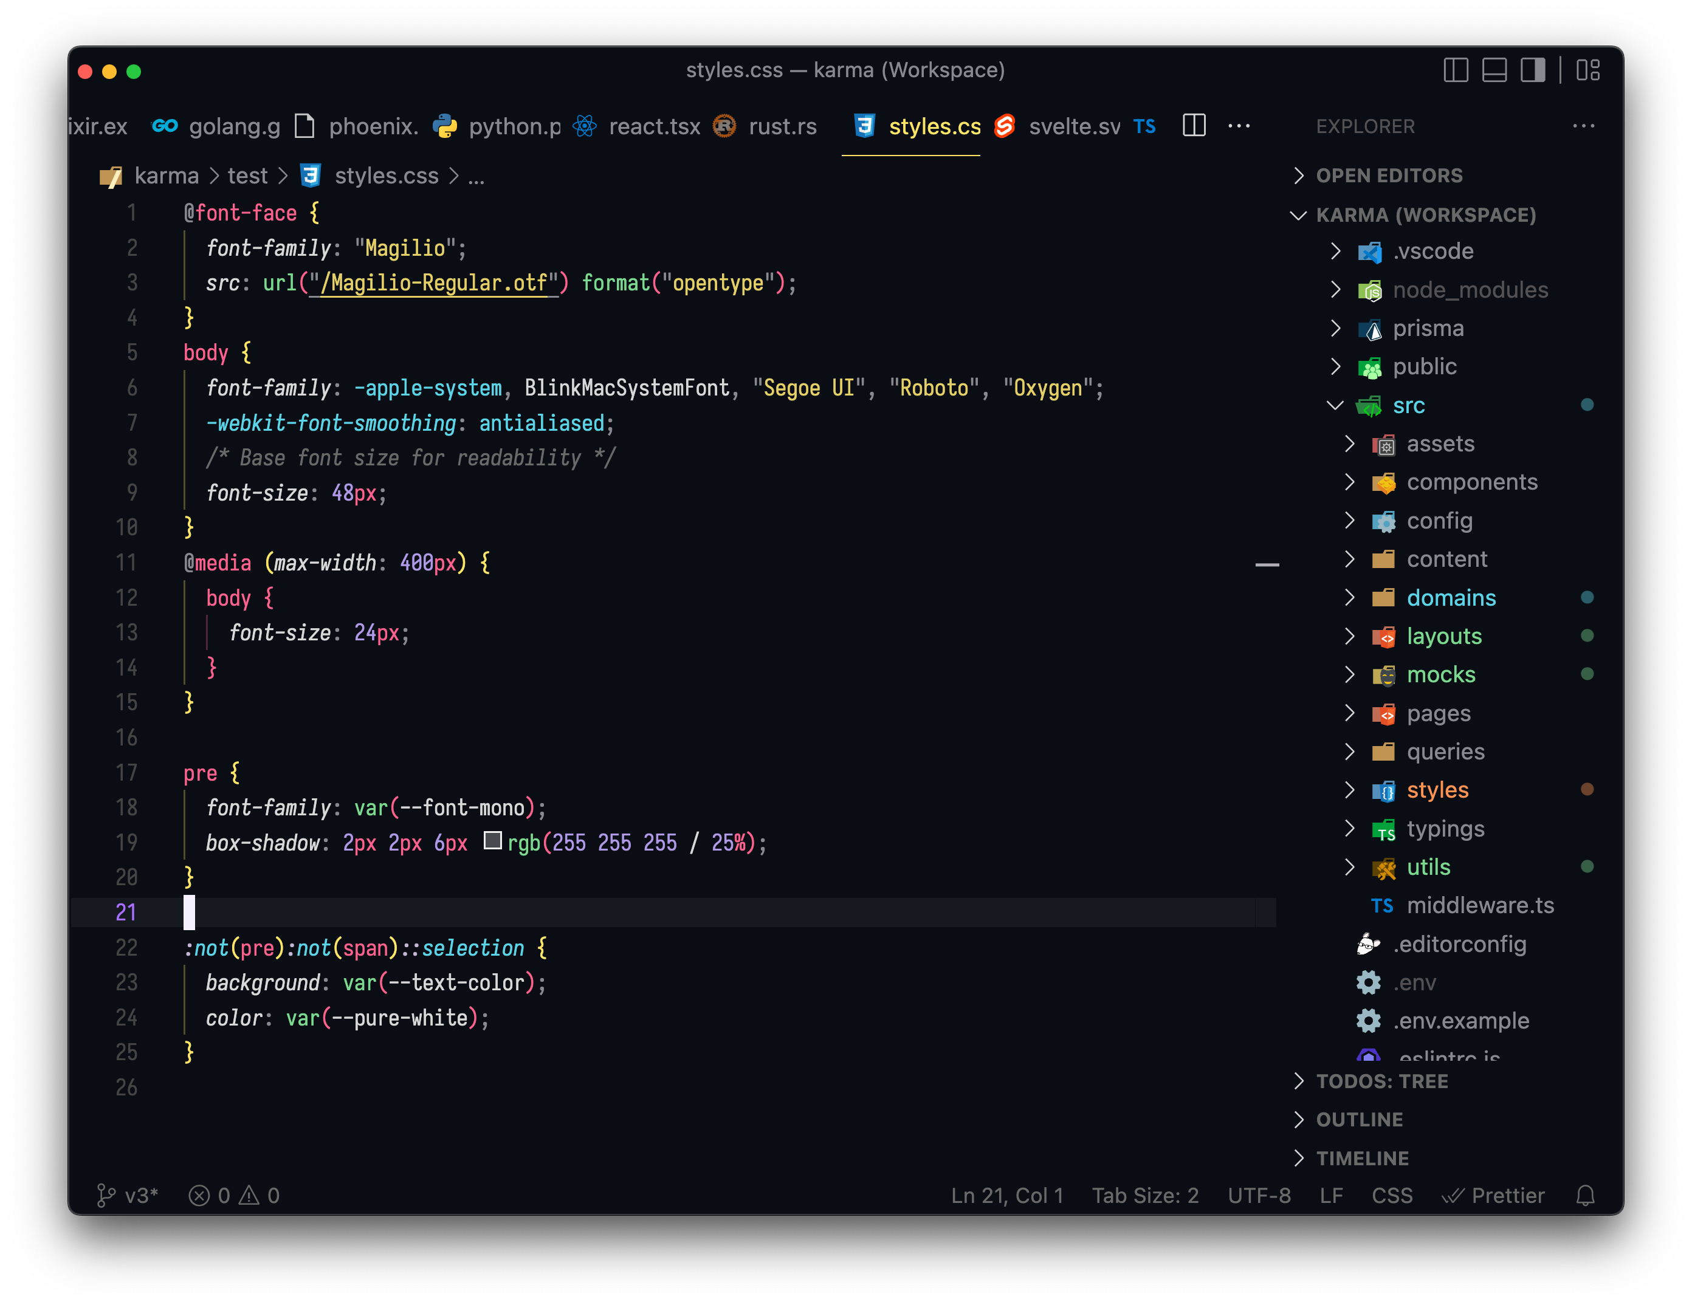This screenshot has width=1692, height=1305.
Task: Click the ellipsis for more editor actions
Action: pyautogui.click(x=1239, y=126)
